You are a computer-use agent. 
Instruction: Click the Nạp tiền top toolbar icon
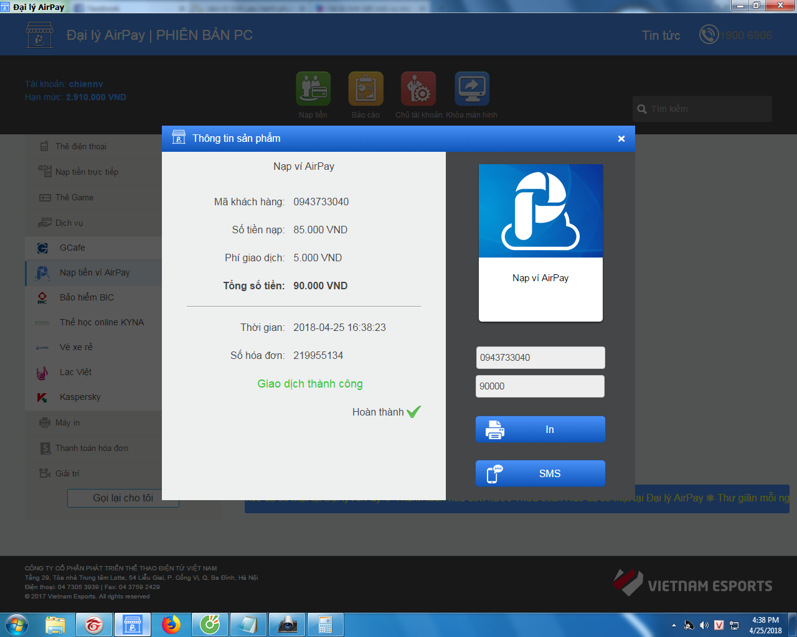313,89
